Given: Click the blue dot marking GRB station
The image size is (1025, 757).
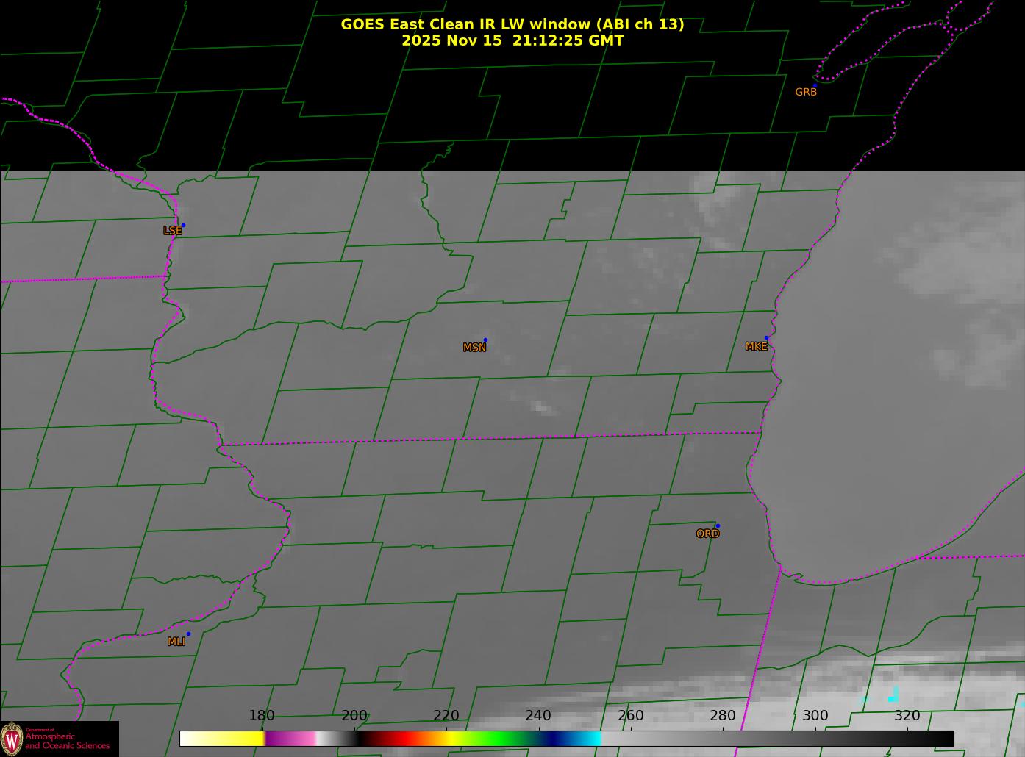Looking at the screenshot, I should point(815,86).
